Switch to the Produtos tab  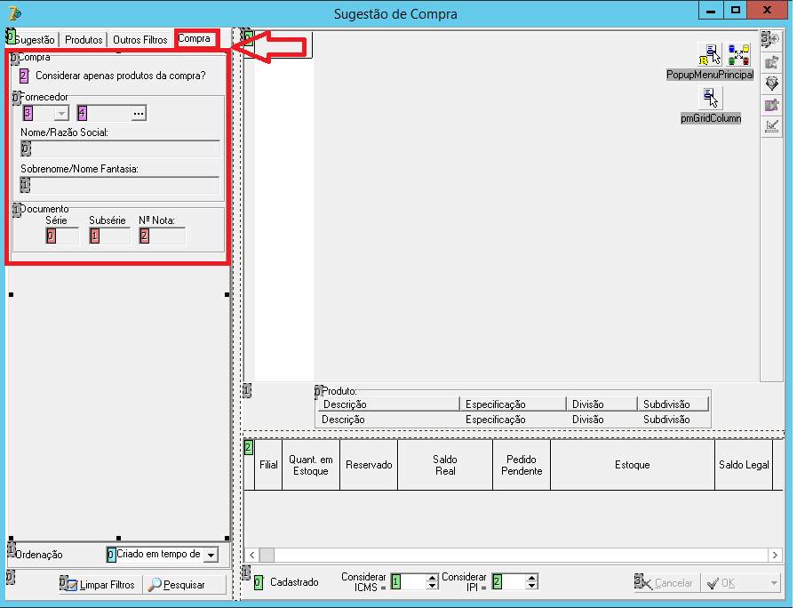click(84, 40)
